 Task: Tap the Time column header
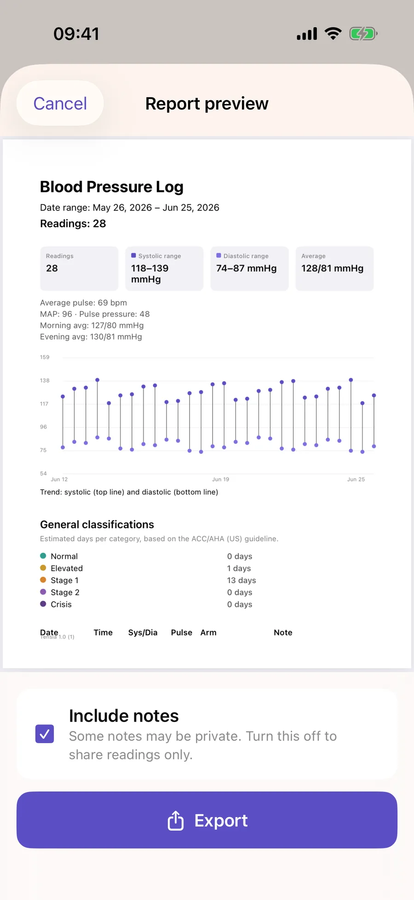click(103, 633)
